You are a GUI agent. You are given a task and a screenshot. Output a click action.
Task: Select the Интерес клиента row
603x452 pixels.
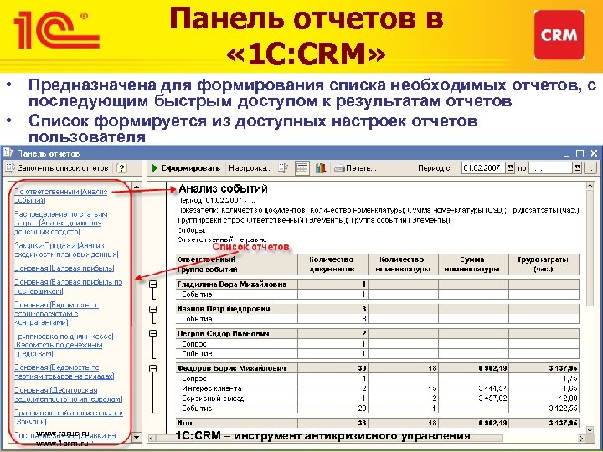(378, 388)
